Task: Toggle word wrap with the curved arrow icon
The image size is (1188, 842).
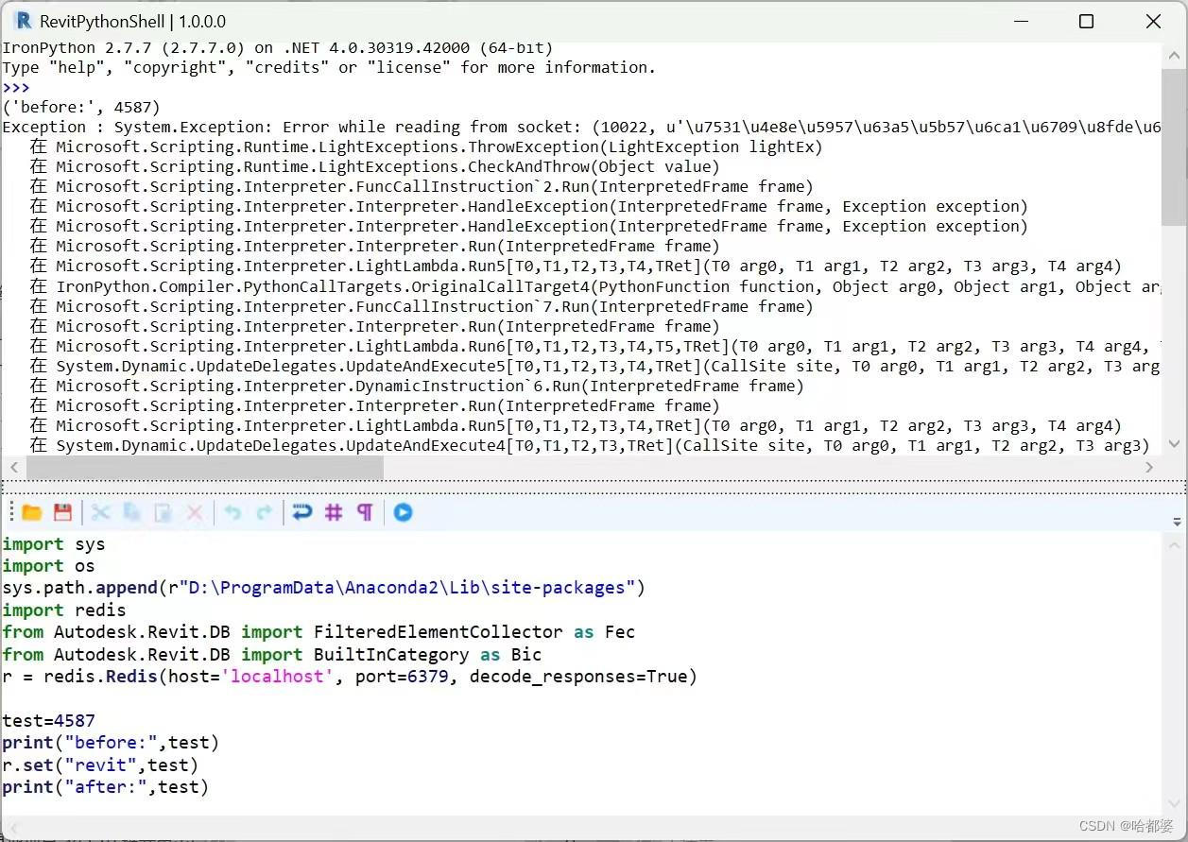Action: 301,511
